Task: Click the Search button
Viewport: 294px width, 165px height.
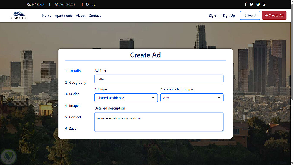Action: (x=250, y=15)
